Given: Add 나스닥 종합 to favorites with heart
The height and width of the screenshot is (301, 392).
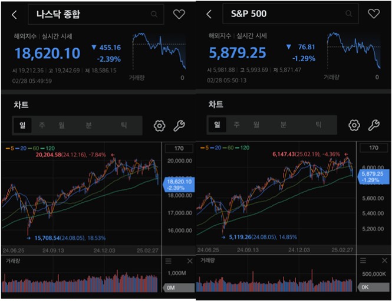Looking at the screenshot, I should 179,14.
